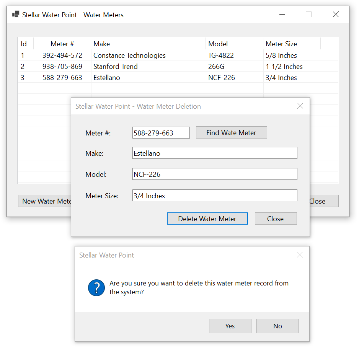Click the Meter Size column header
359x349 pixels.
click(x=292, y=44)
